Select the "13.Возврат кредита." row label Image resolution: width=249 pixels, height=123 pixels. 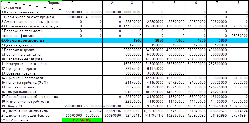[31, 73]
